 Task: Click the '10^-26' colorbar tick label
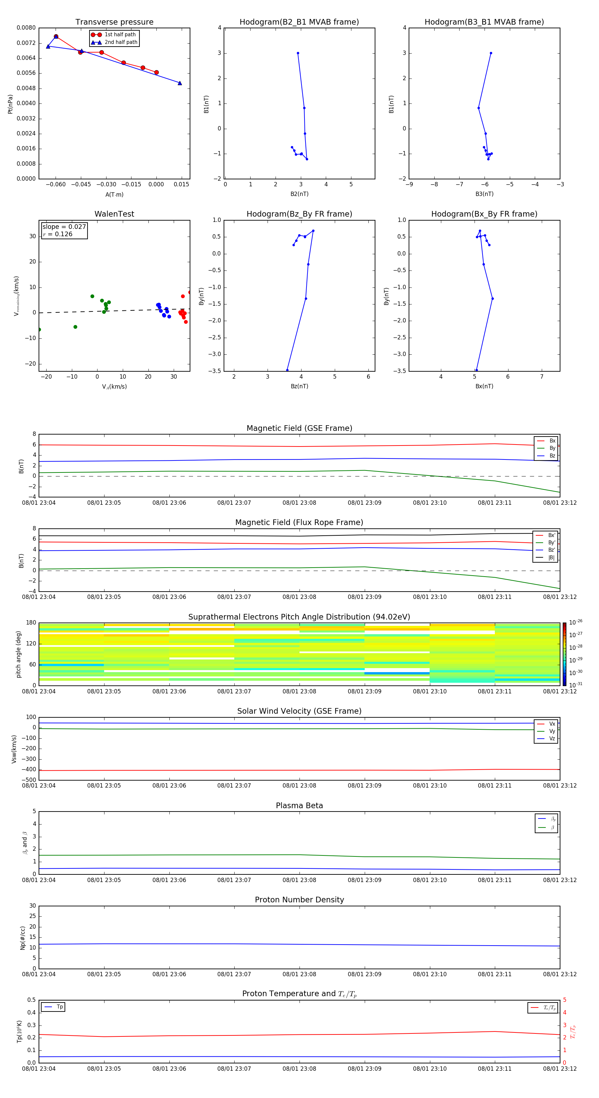(x=576, y=622)
